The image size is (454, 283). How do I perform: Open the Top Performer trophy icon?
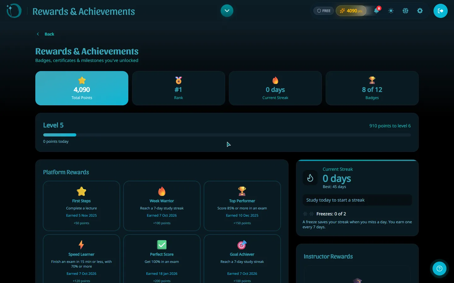click(x=242, y=191)
